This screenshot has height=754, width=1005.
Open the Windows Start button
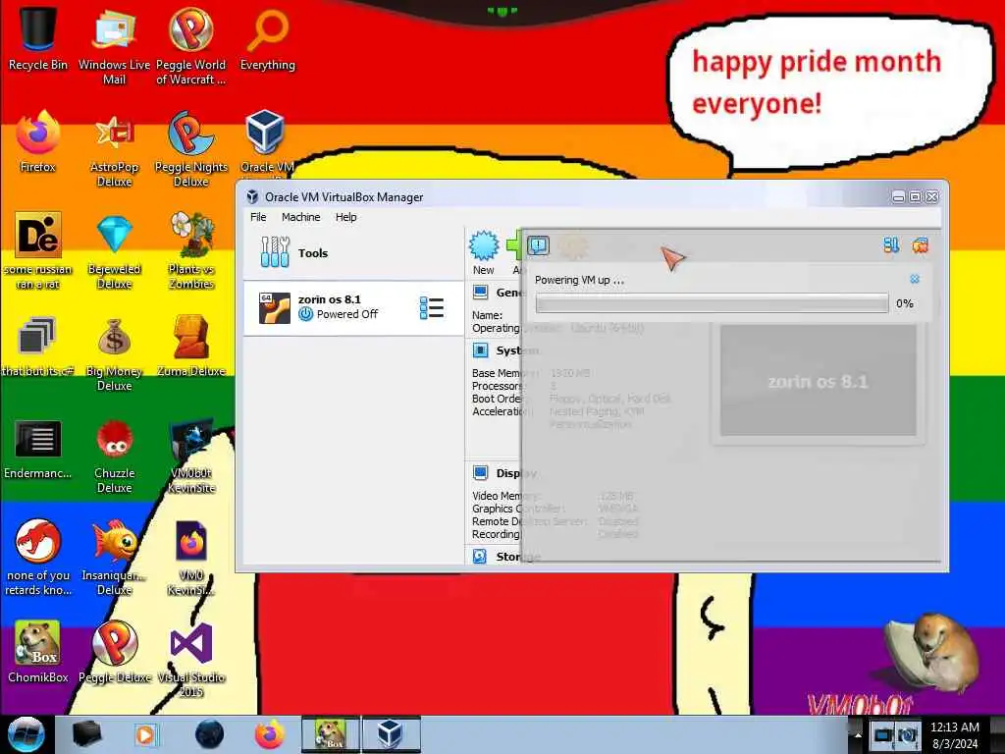point(26,734)
